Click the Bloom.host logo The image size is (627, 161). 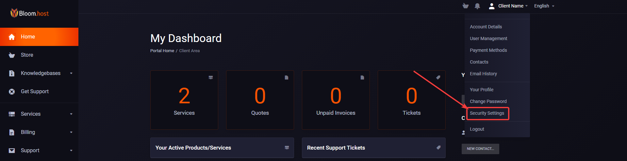30,13
